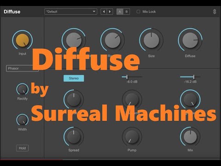Click the Rectify knob

coord(23,89)
